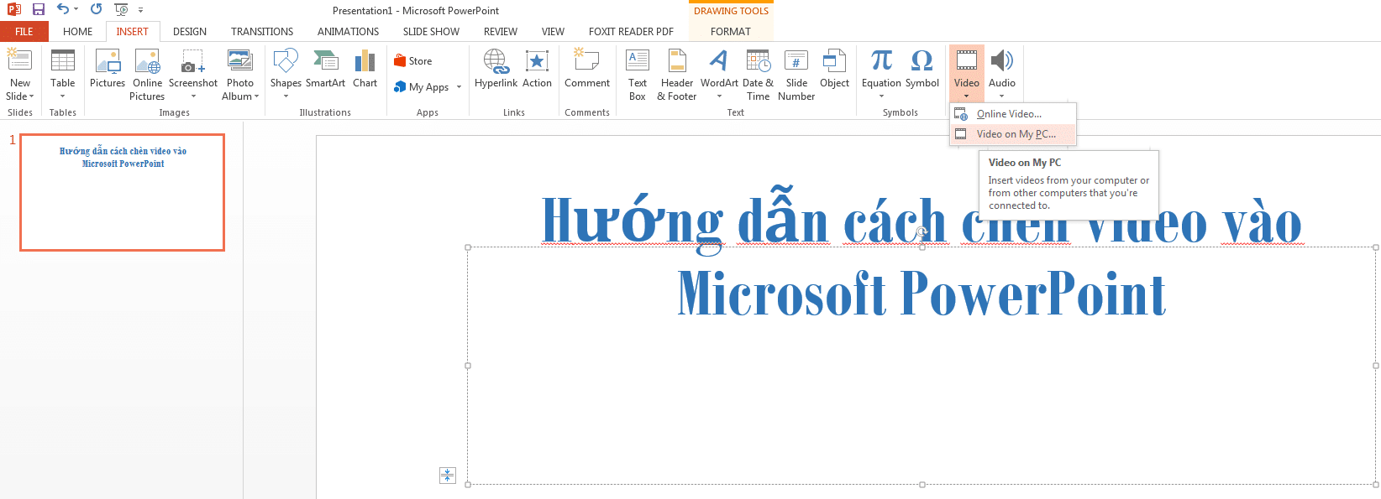1381x499 pixels.
Task: Select slide 1 thumbnail in the panel
Action: pyautogui.click(x=123, y=192)
